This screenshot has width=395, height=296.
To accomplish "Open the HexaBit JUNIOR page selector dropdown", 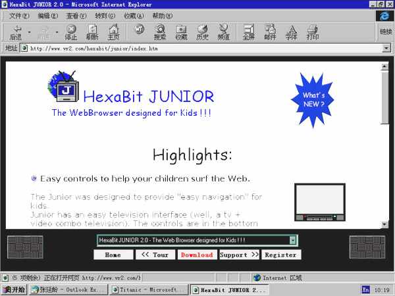I will click(293, 240).
